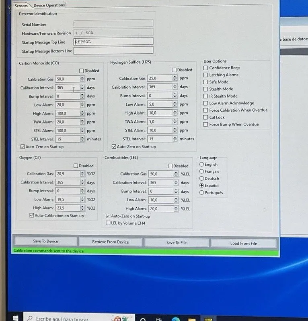Click H2S Calibration Interval value field
Viewport: 308px width, 321px height.
[x=160, y=87]
